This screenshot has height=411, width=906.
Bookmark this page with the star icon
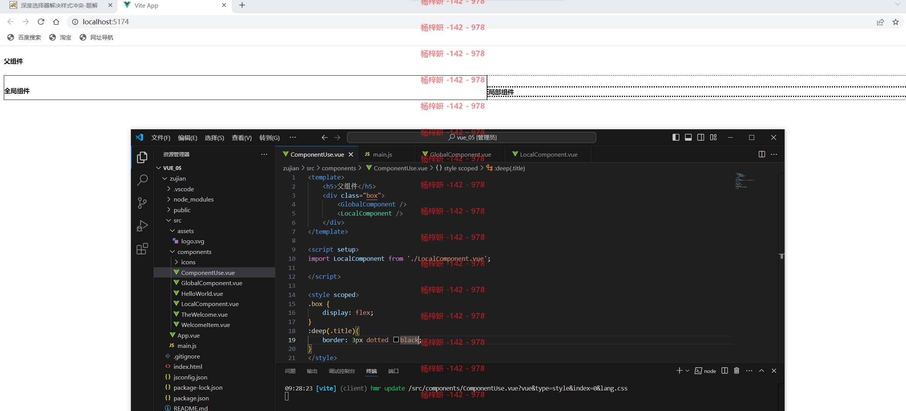(896, 22)
